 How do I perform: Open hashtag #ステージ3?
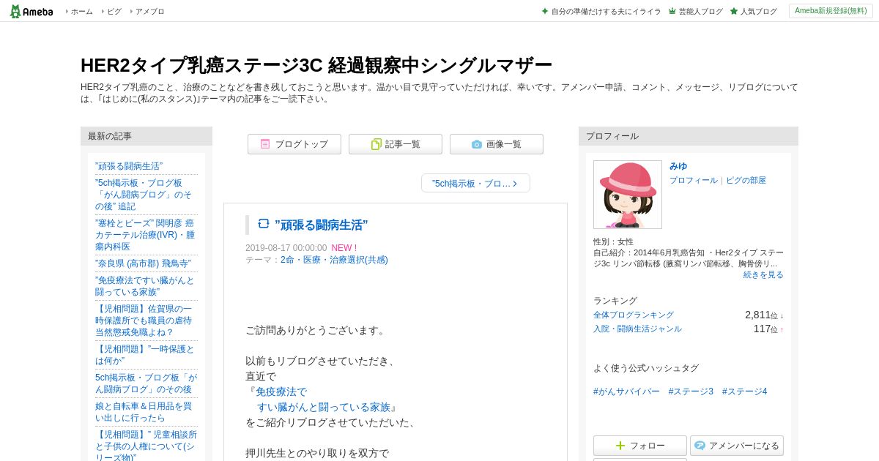[691, 391]
